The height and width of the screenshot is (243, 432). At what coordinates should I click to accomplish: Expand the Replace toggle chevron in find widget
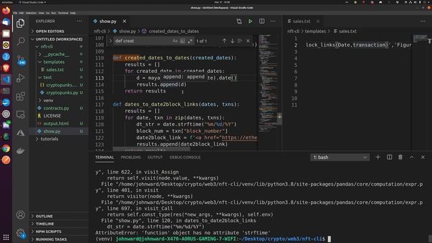(111, 40)
